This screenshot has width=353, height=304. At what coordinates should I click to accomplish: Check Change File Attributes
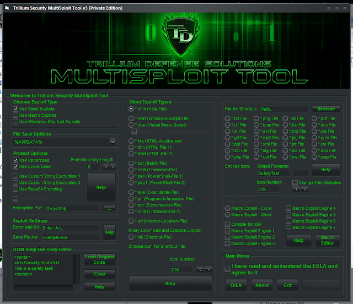point(295,183)
